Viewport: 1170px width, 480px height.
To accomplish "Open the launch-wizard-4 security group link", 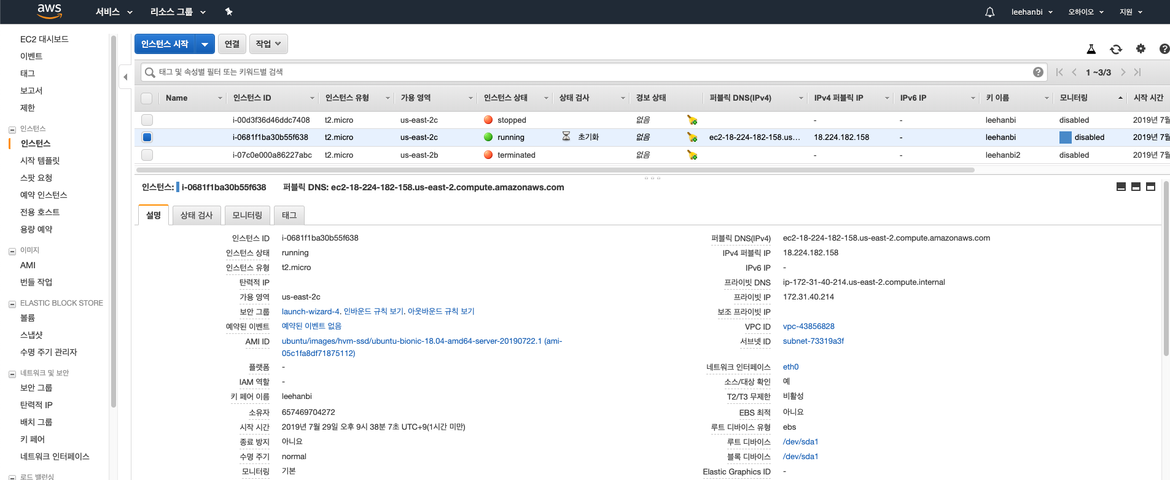I will point(311,312).
